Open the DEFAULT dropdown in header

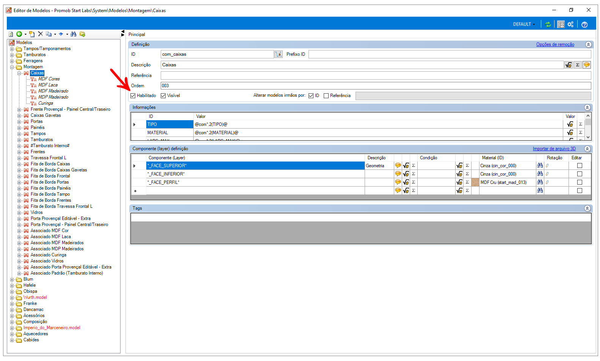tap(524, 24)
